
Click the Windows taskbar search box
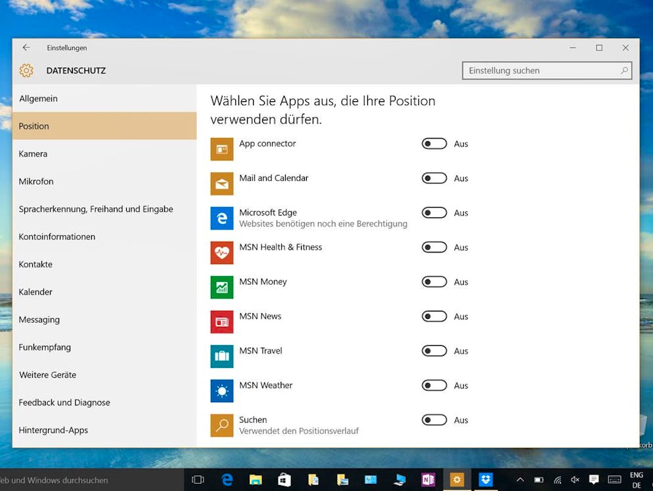pyautogui.click(x=91, y=480)
